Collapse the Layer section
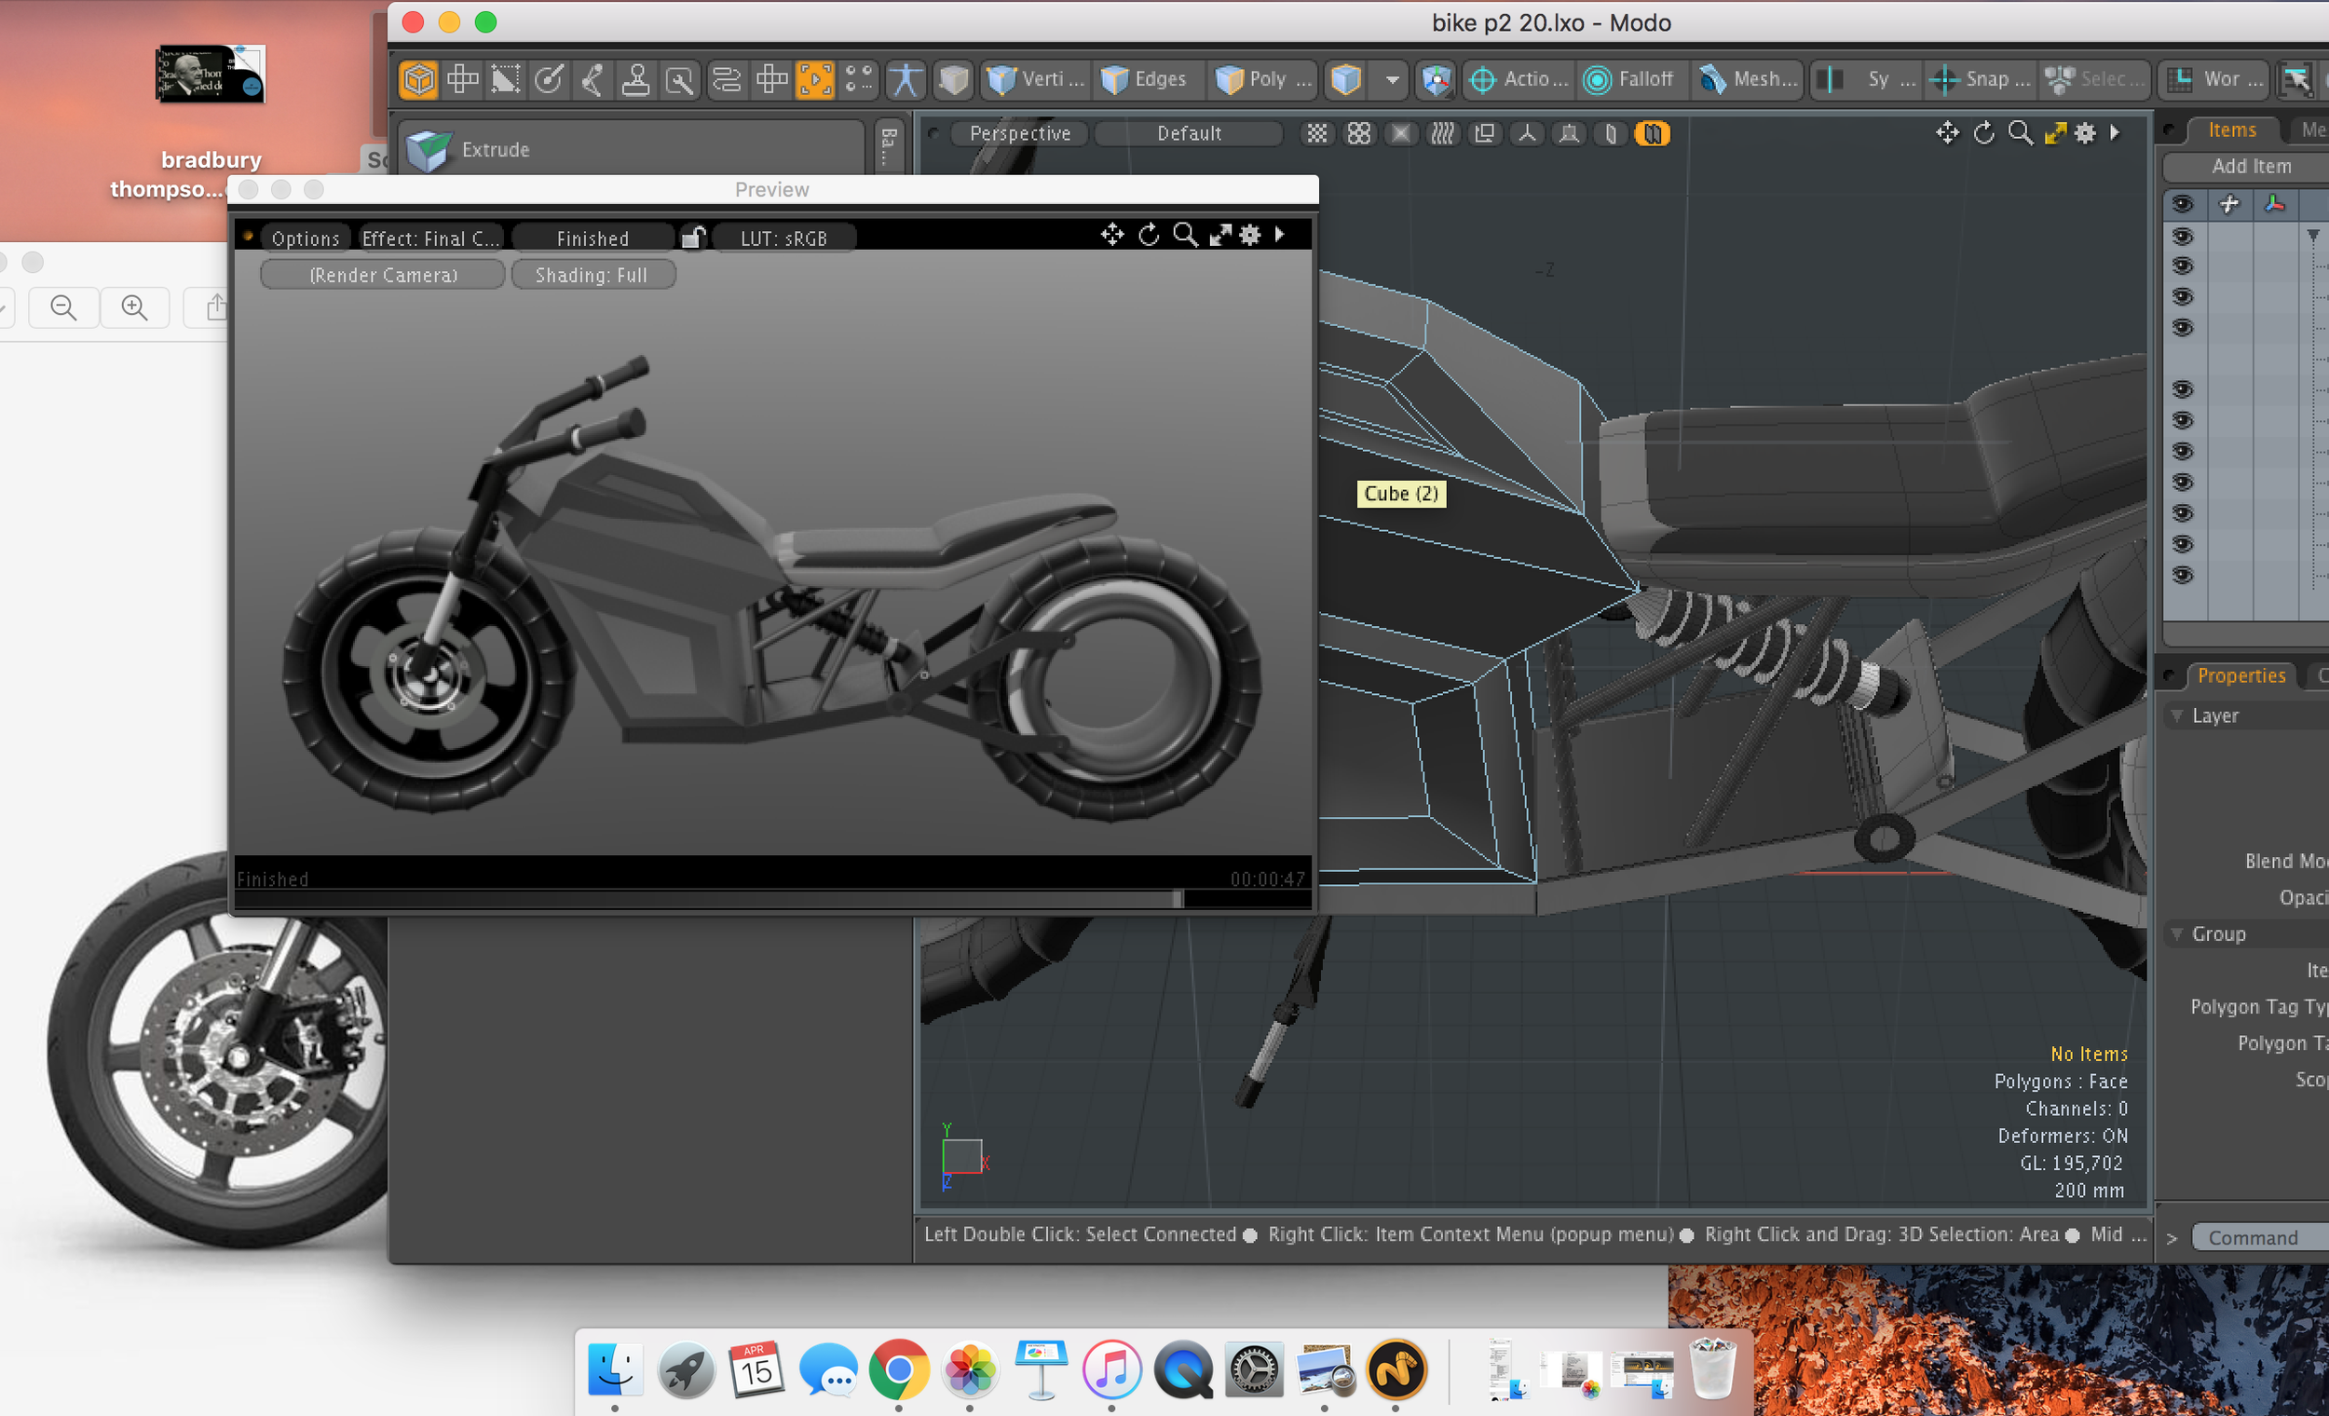This screenshot has width=2329, height=1416. point(2177,715)
